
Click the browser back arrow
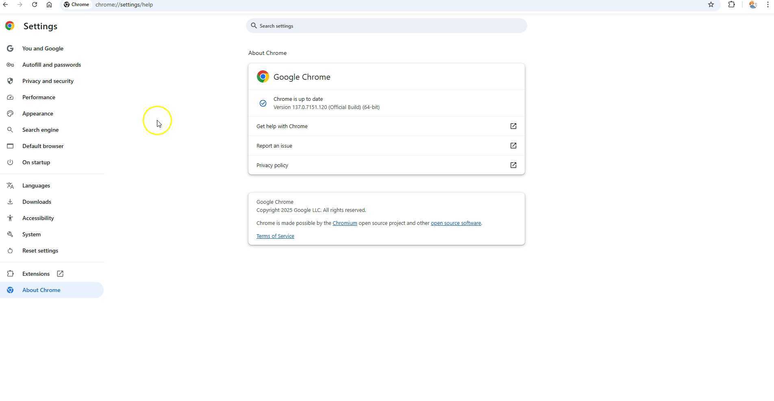[x=5, y=4]
